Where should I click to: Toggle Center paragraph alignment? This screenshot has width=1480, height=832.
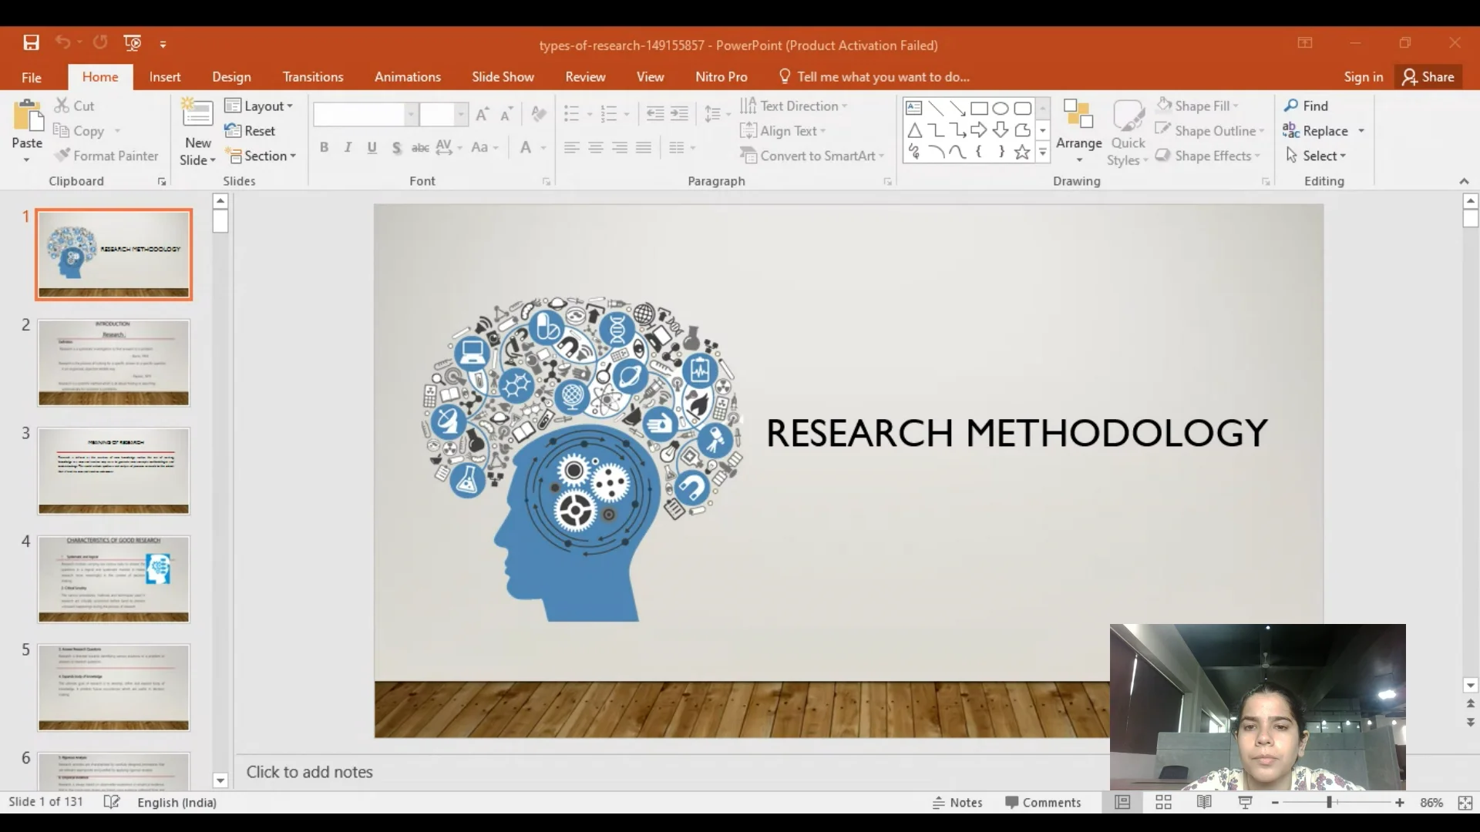[596, 147]
